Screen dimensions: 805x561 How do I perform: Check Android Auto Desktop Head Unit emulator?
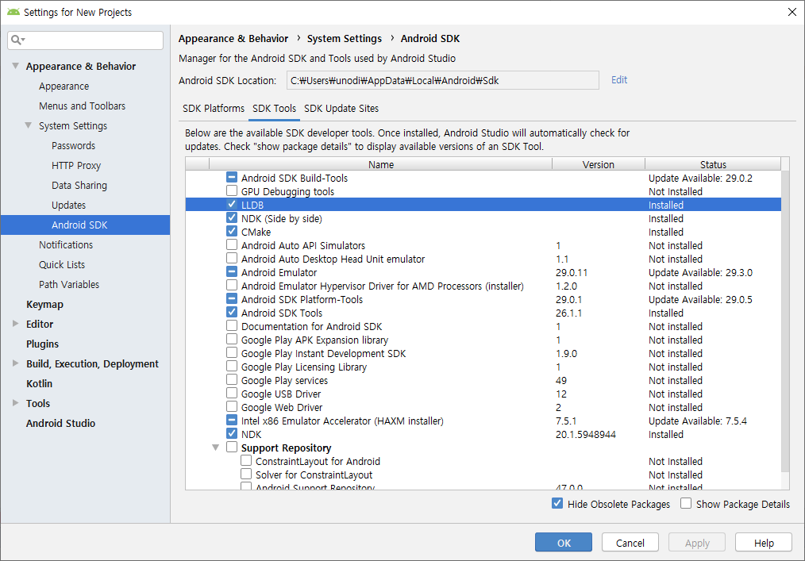click(232, 258)
